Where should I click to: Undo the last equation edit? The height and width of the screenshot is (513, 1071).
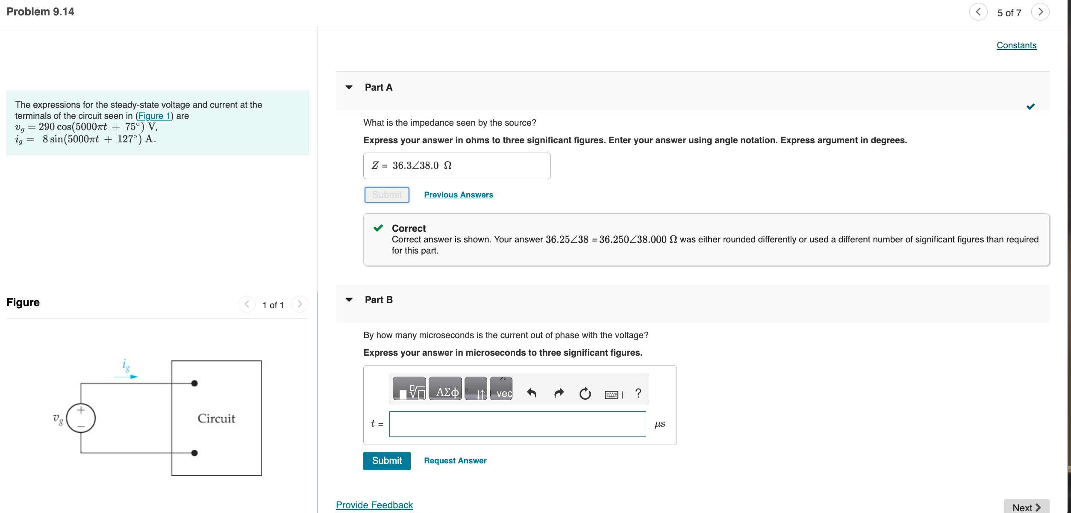(532, 393)
